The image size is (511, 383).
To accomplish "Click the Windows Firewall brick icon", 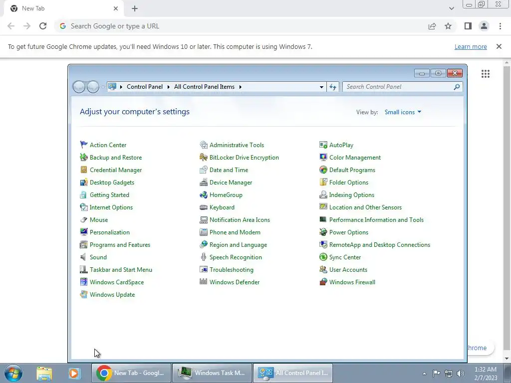I will 323,282.
